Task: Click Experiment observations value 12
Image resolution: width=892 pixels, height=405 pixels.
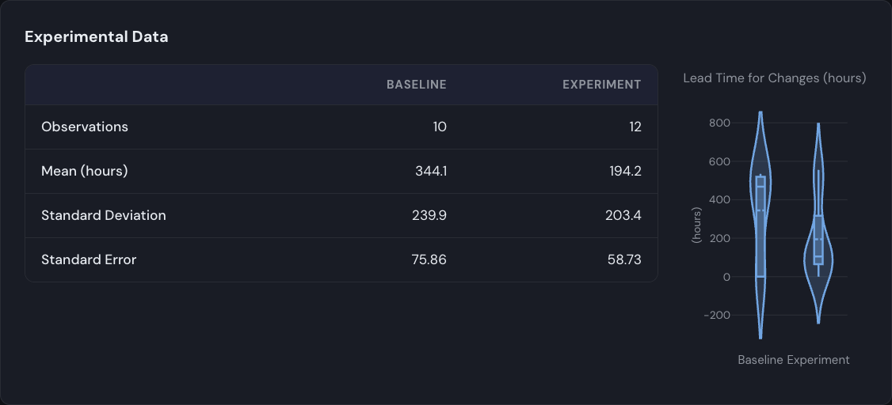Action: point(635,127)
